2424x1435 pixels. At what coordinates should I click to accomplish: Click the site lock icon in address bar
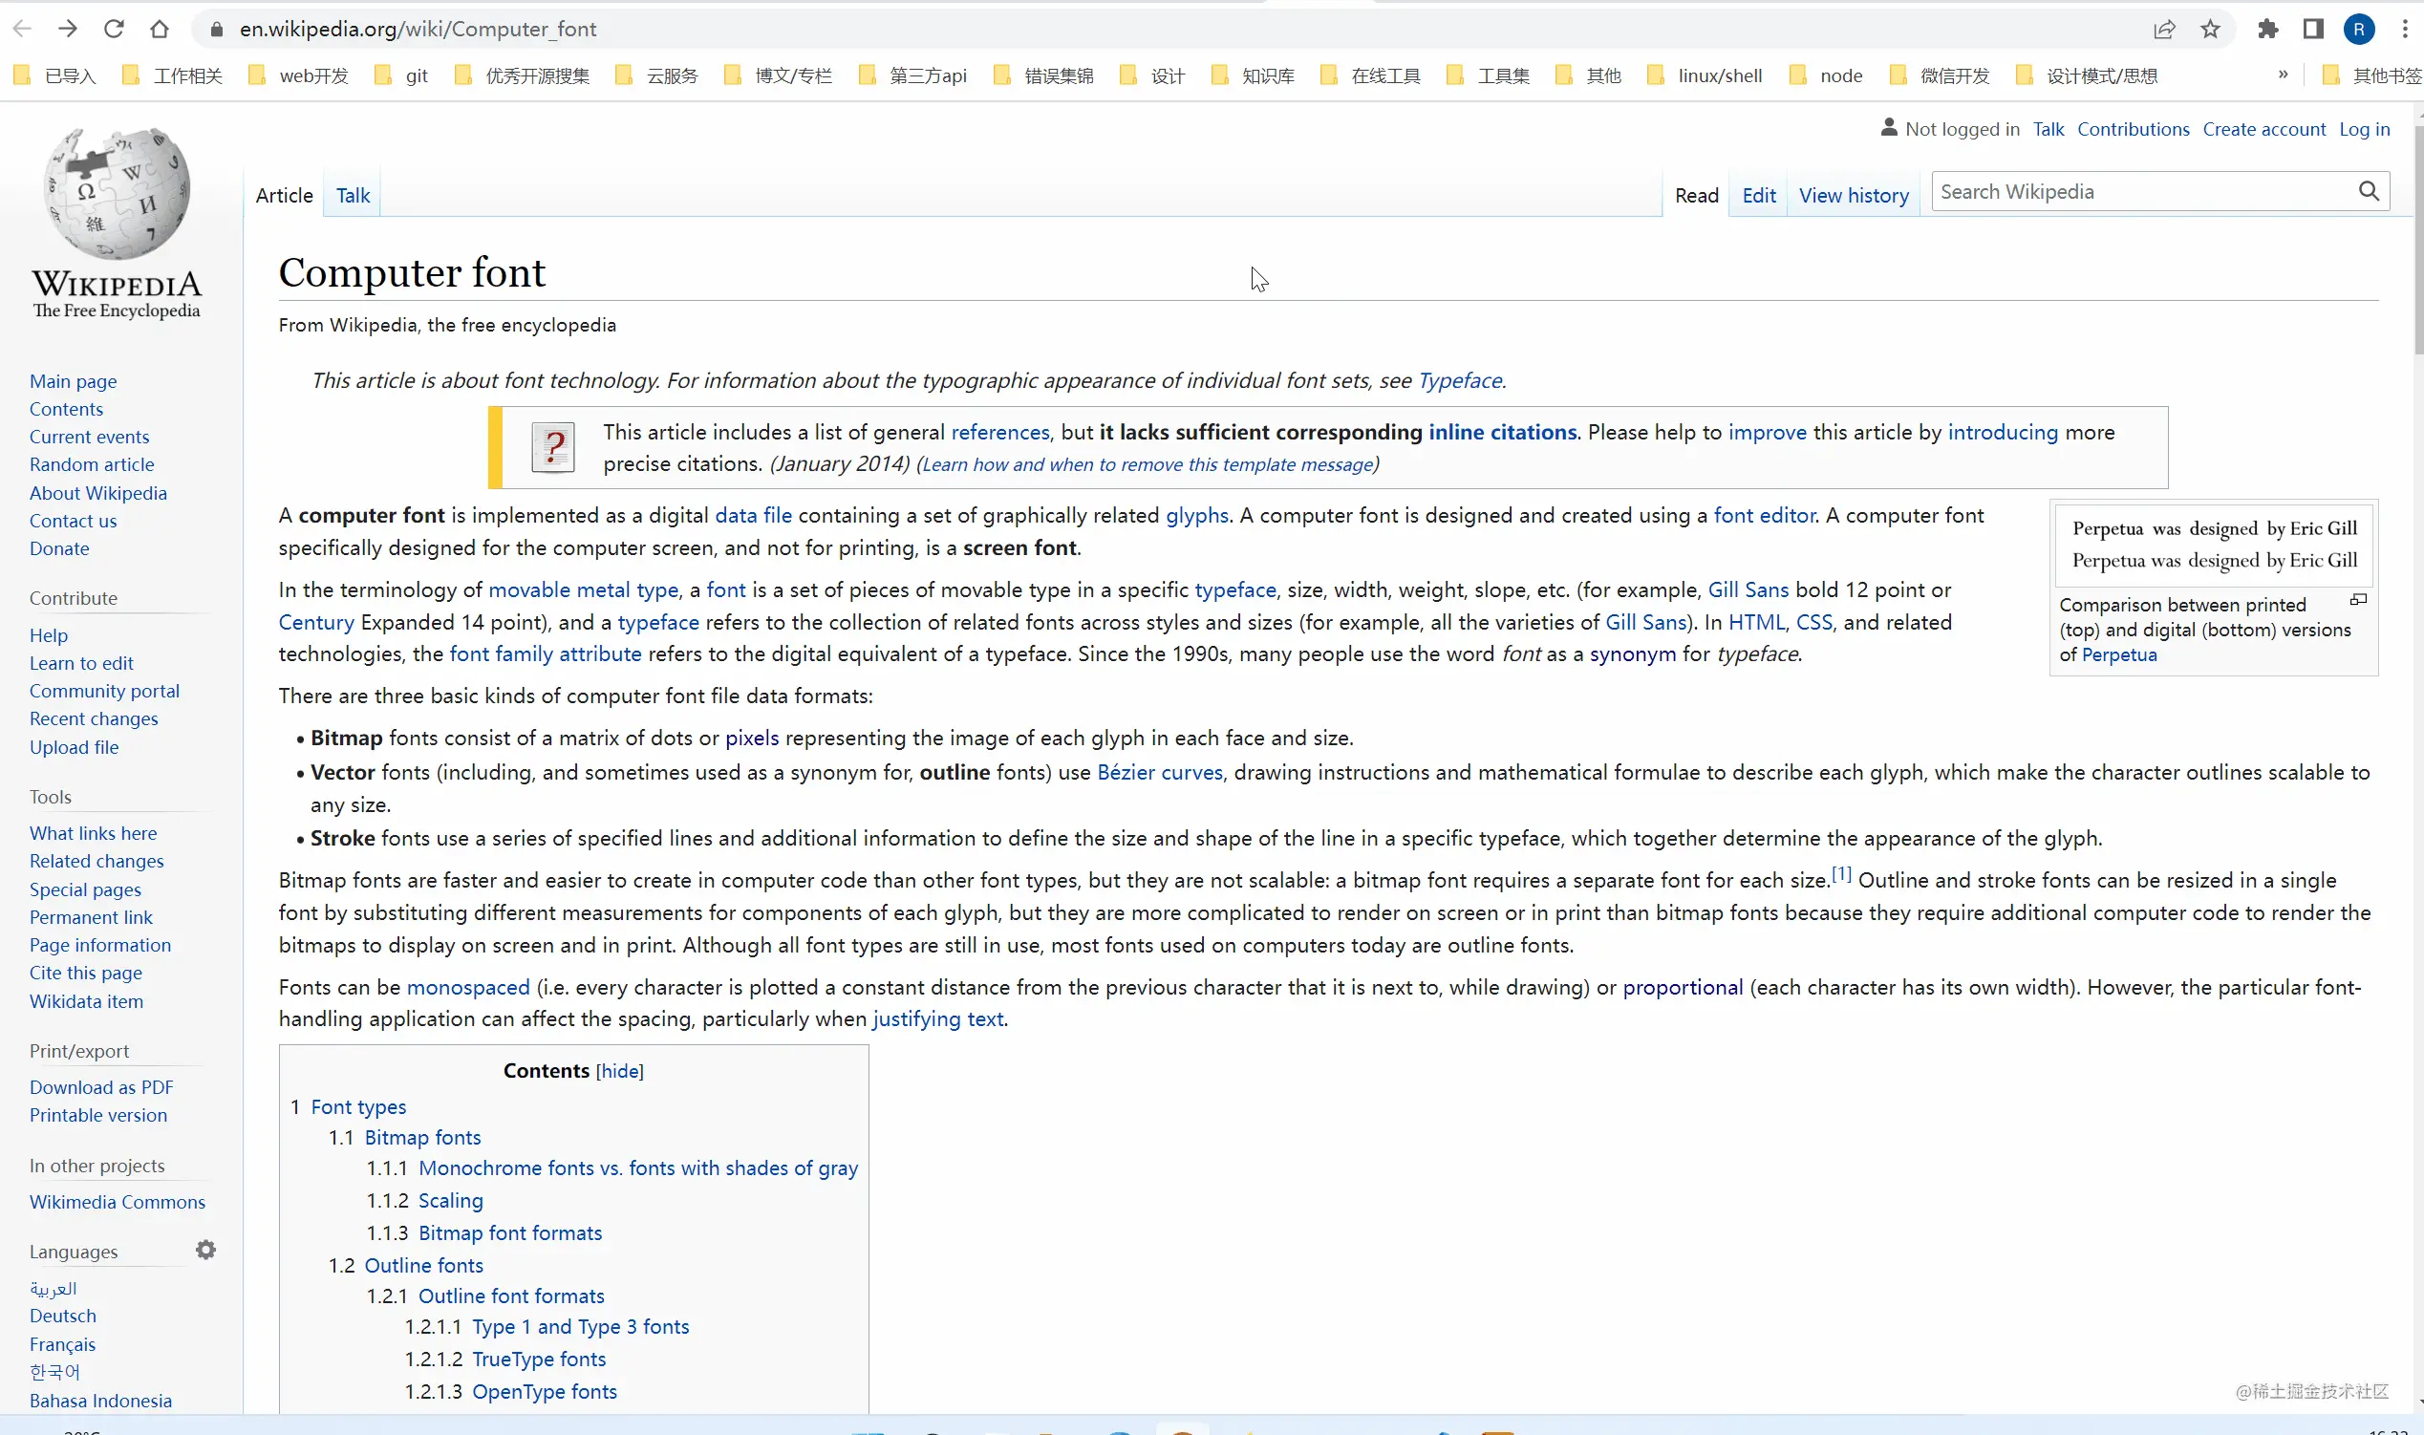218,29
